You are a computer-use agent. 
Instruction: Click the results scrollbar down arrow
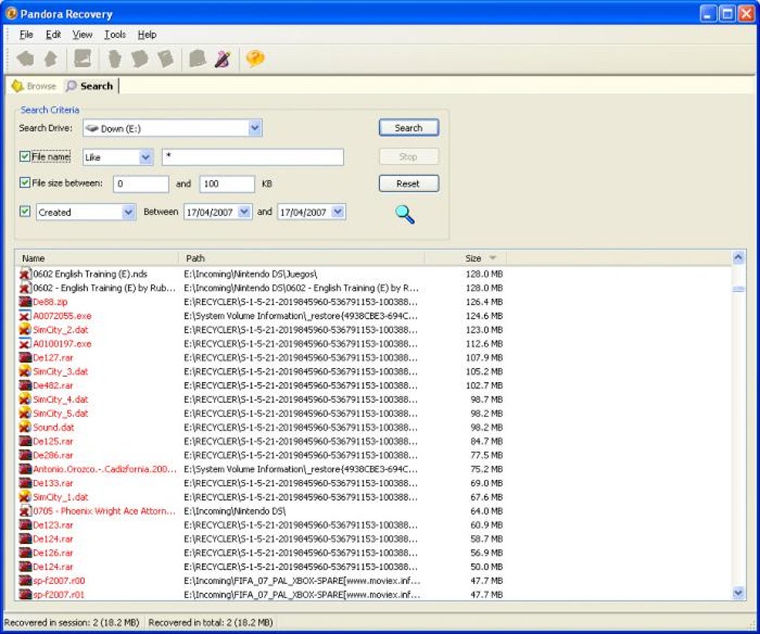[x=738, y=592]
